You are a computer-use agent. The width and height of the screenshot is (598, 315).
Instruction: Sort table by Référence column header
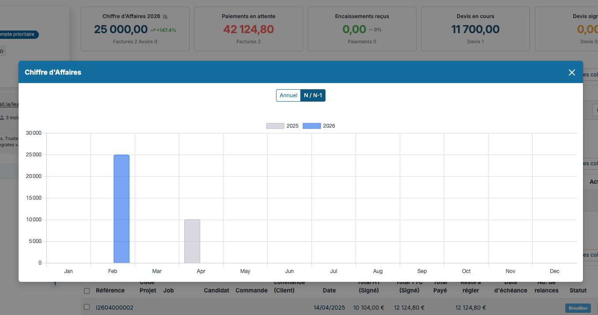(x=110, y=290)
